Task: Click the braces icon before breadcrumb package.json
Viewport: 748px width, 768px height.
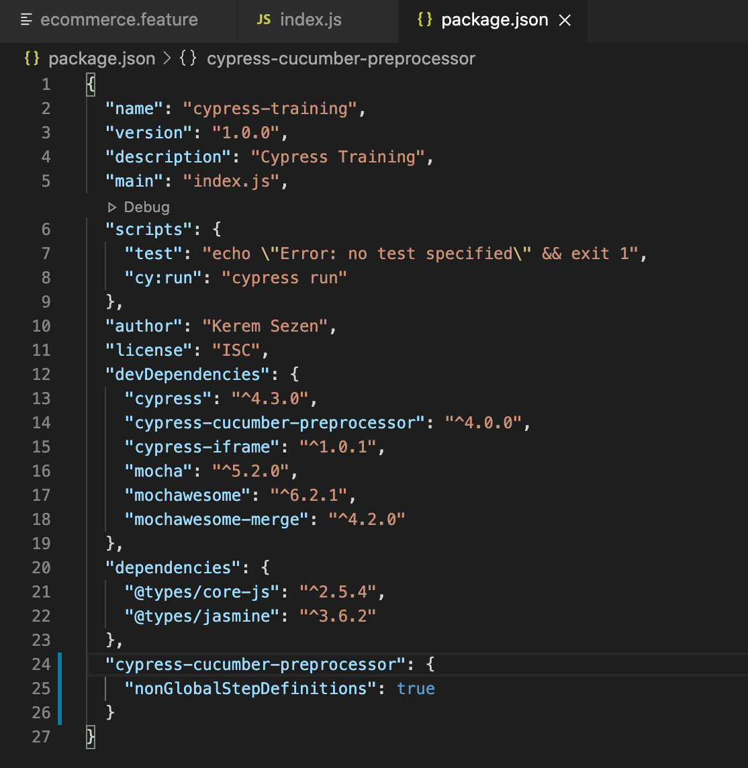Action: click(x=32, y=58)
